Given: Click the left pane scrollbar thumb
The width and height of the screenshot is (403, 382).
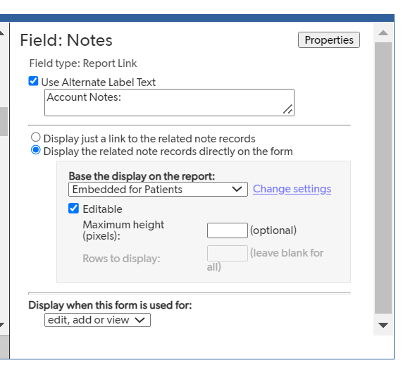Looking at the screenshot, I should pyautogui.click(x=4, y=121).
